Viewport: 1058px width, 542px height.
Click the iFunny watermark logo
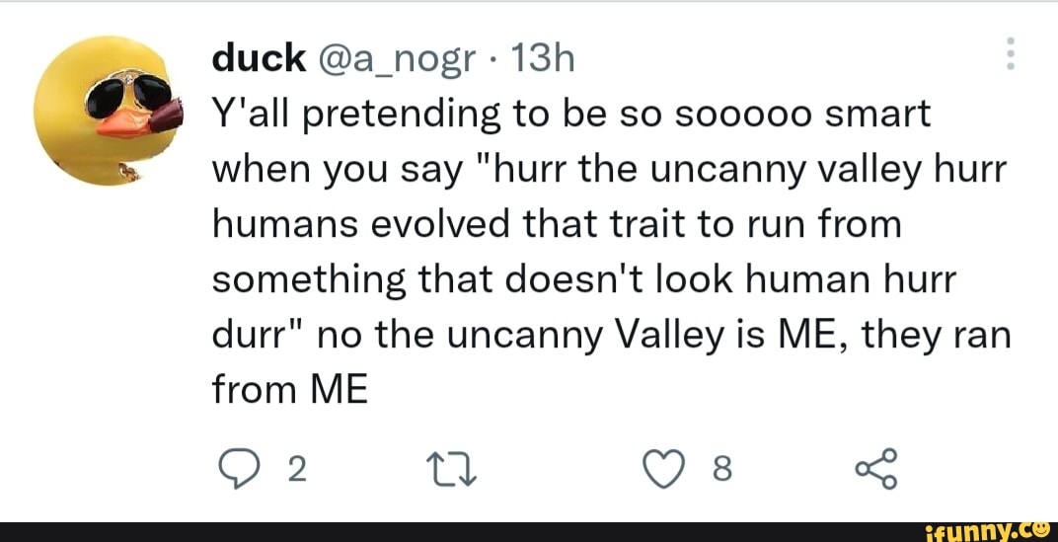(990, 532)
